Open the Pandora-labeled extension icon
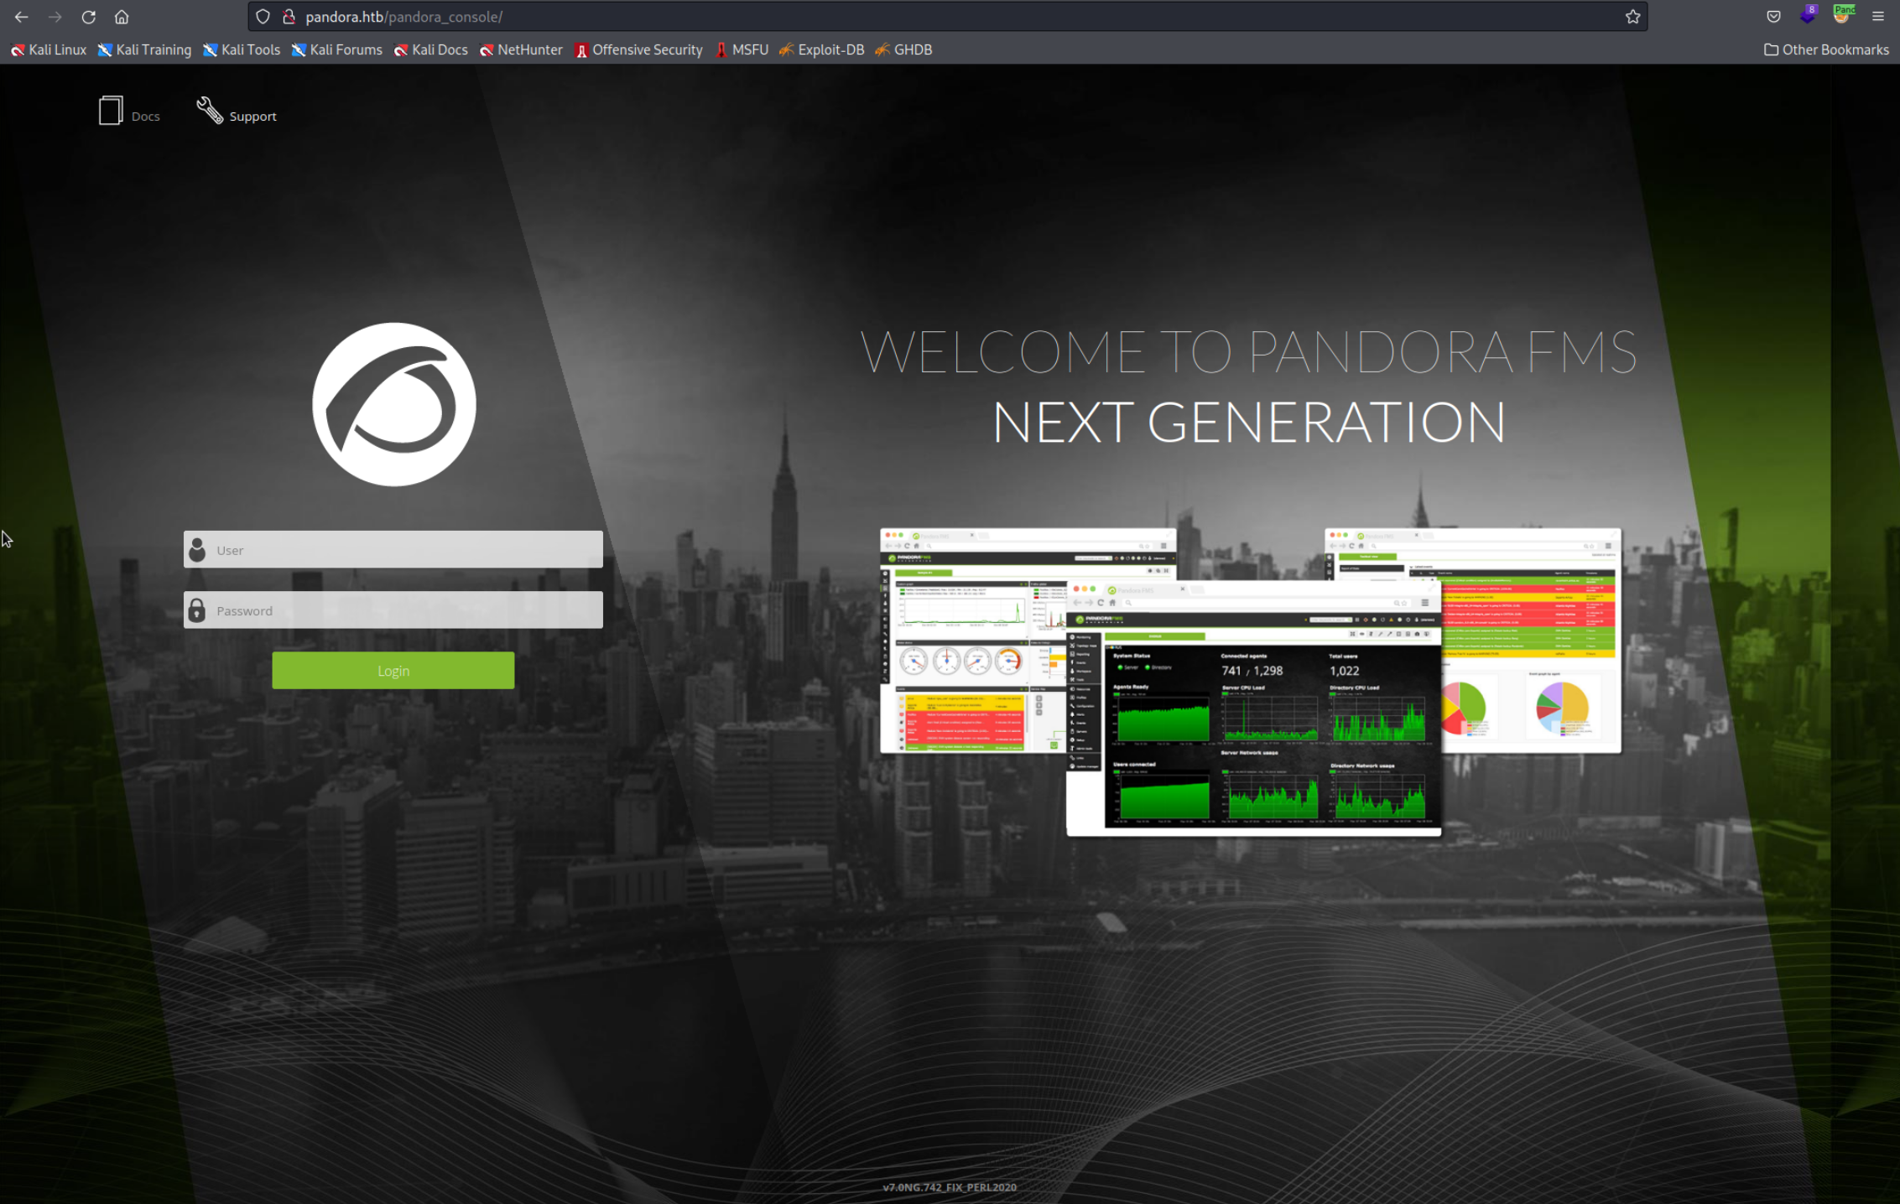This screenshot has height=1204, width=1900. tap(1843, 15)
